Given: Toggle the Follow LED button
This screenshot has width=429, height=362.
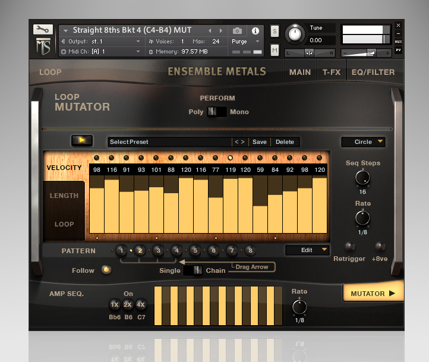Looking at the screenshot, I should click(x=106, y=270).
